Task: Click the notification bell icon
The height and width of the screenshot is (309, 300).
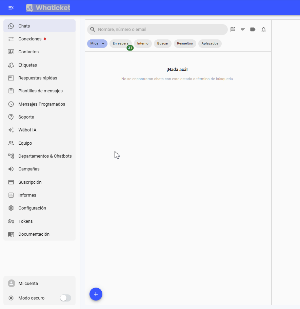Action: click(x=264, y=30)
